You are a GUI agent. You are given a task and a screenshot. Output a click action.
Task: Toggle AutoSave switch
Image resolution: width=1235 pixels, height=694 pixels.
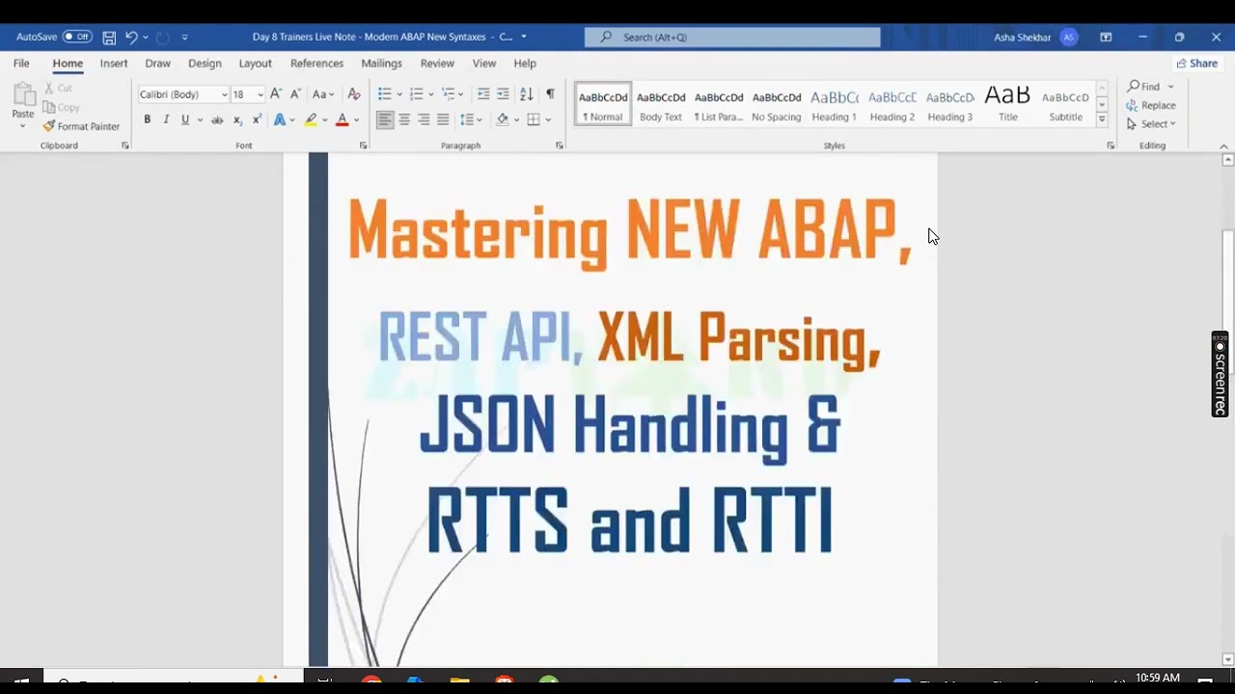coord(77,37)
